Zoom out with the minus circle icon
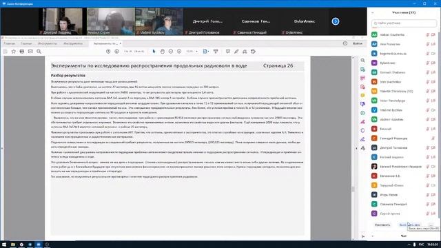This screenshot has height=248, width=441. point(171,52)
